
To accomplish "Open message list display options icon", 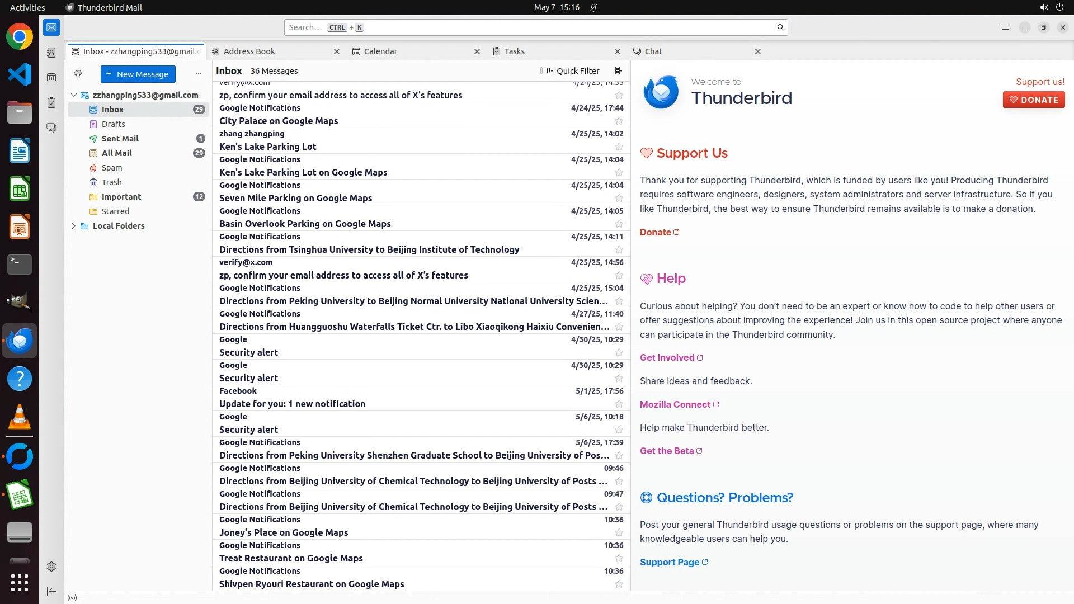I will 618,71.
